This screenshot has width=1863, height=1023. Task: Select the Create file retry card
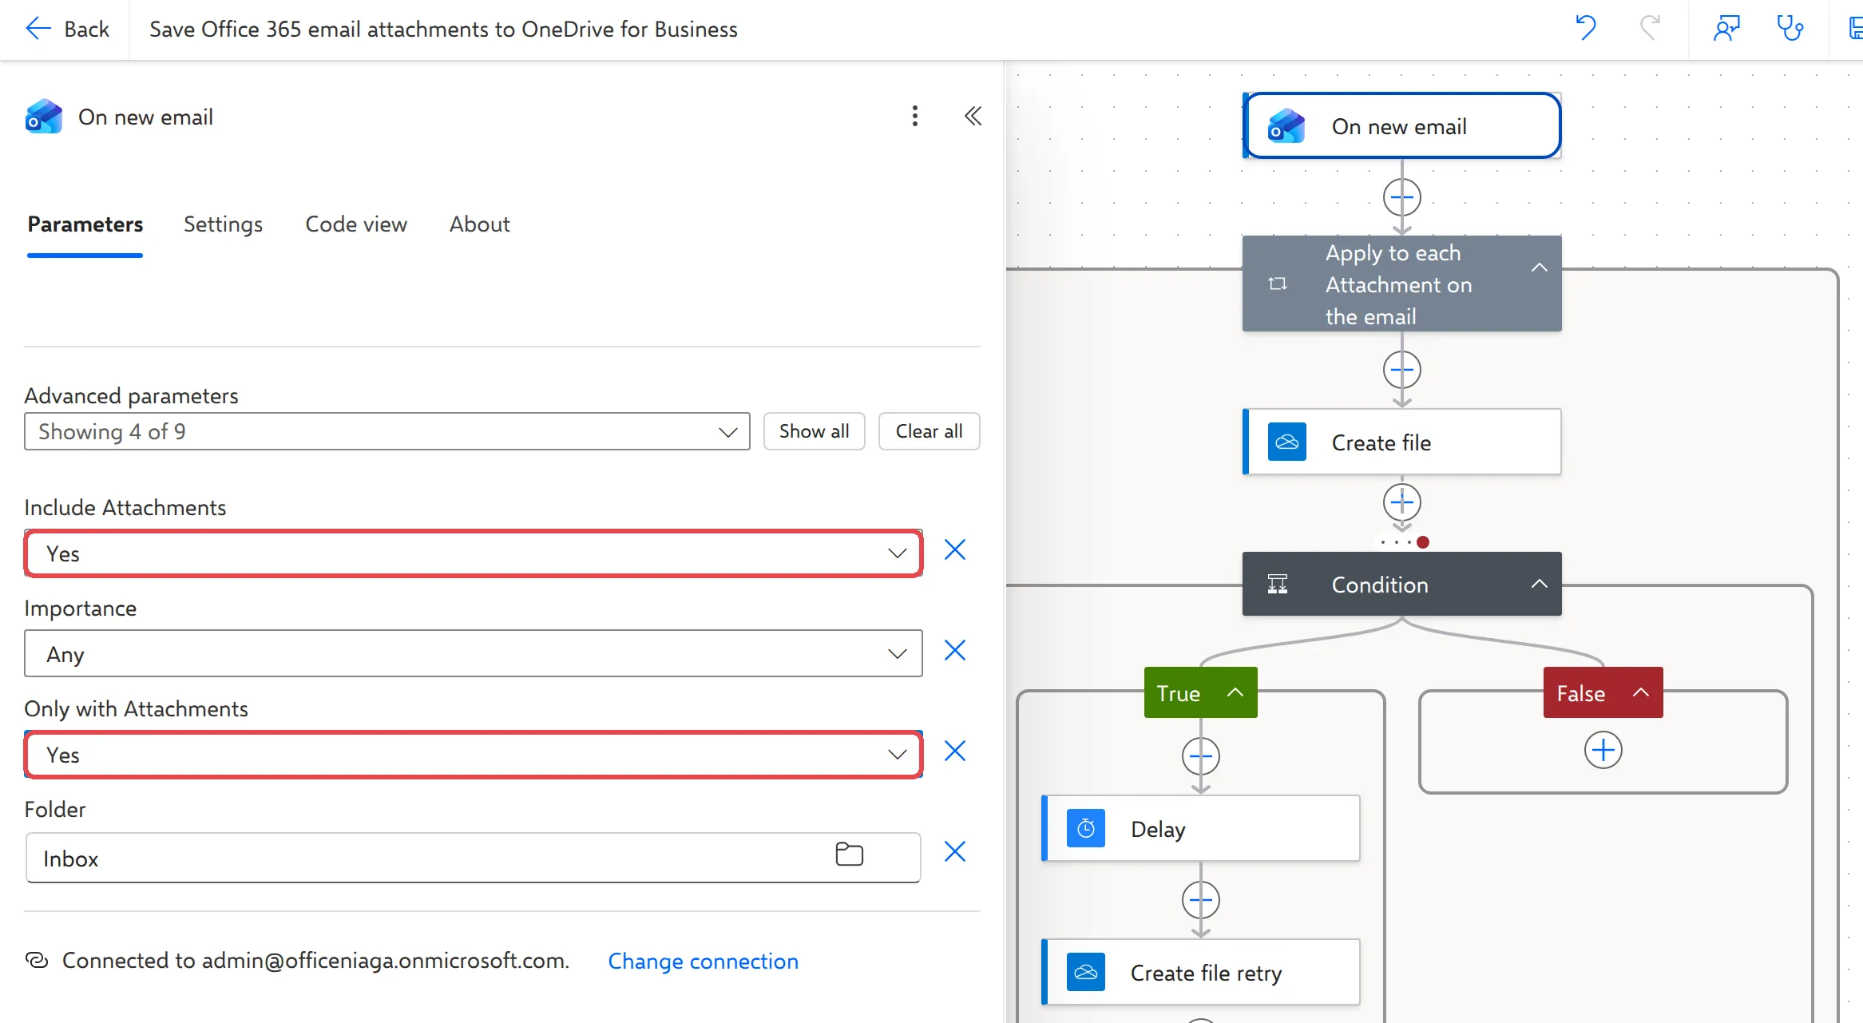(1201, 973)
